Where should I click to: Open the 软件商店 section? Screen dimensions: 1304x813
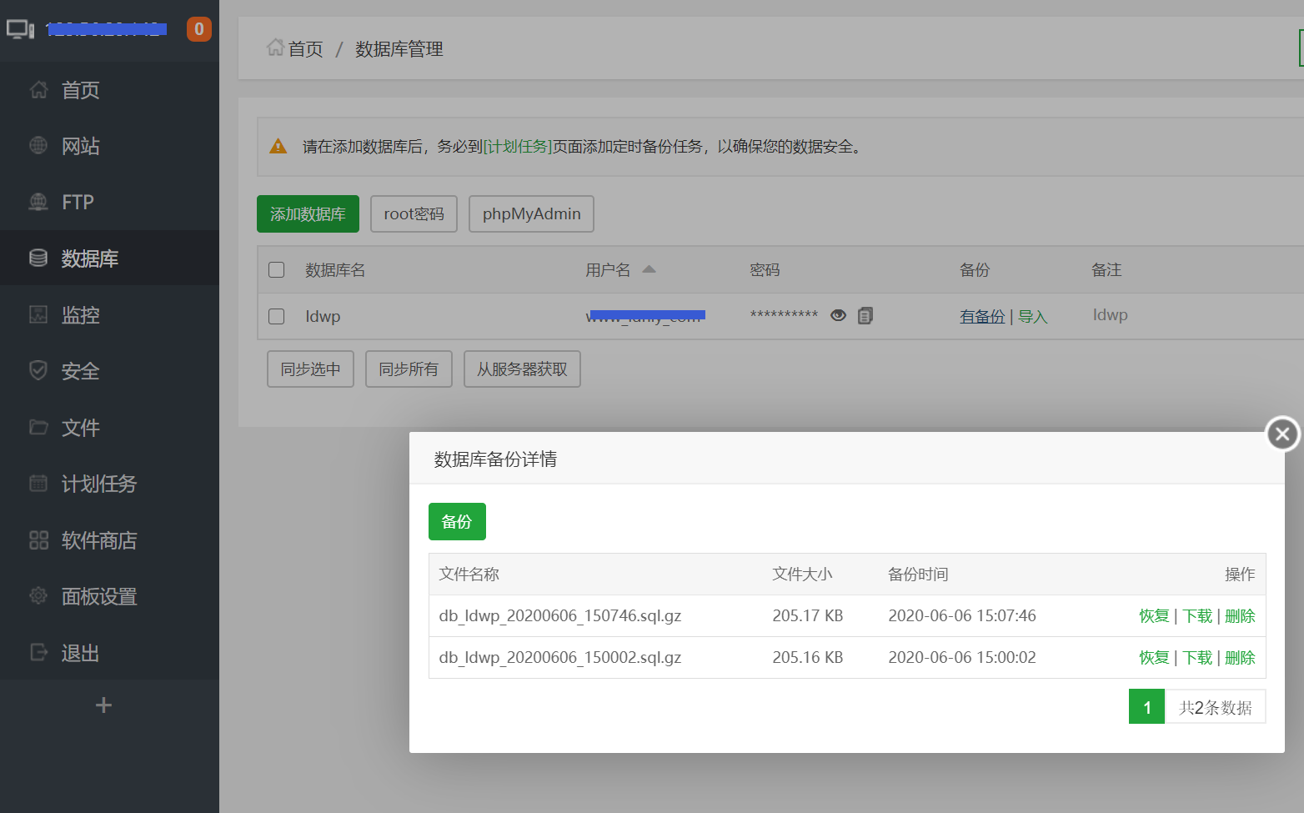[x=98, y=539]
